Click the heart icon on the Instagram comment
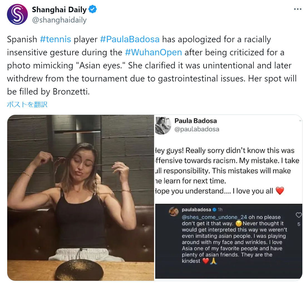Viewport: 304px width, 283px height. [x=299, y=215]
